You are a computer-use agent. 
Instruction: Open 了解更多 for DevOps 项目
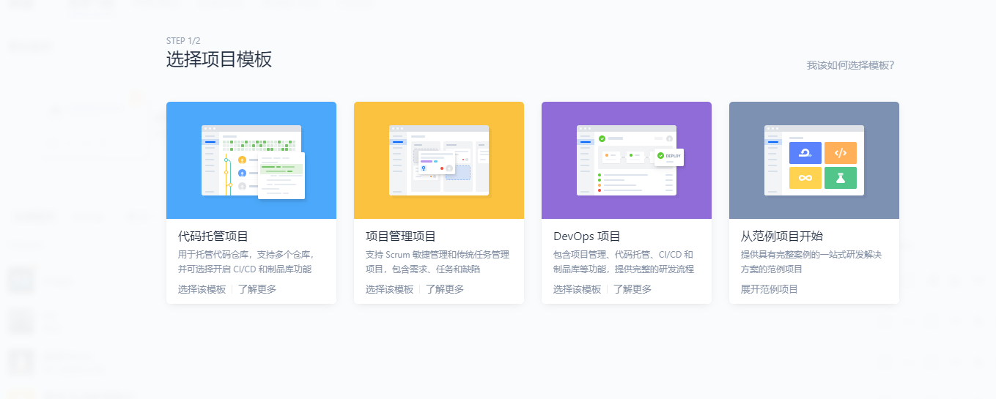point(632,289)
